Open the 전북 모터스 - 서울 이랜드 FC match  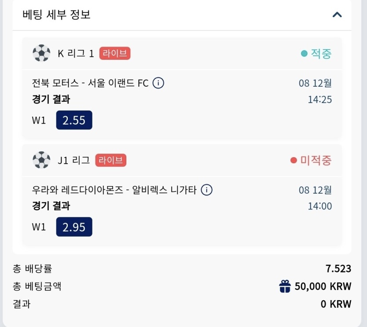click(x=90, y=83)
